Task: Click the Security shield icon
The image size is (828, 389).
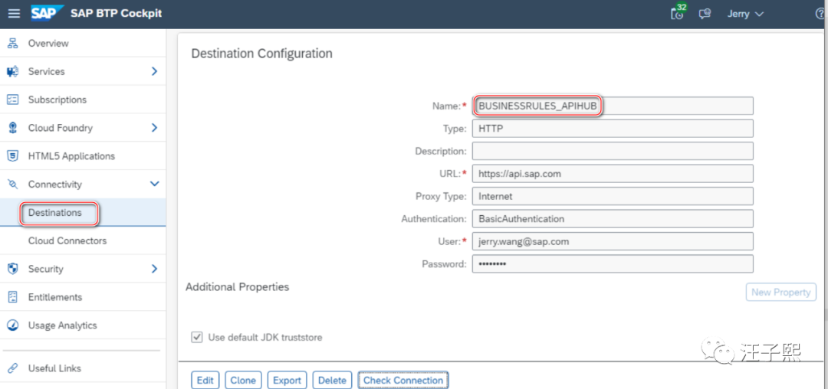Action: [13, 269]
